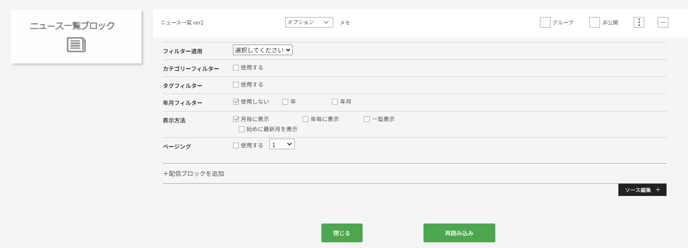
Task: Select 年 in the 年月フィルター row
Action: click(x=285, y=101)
